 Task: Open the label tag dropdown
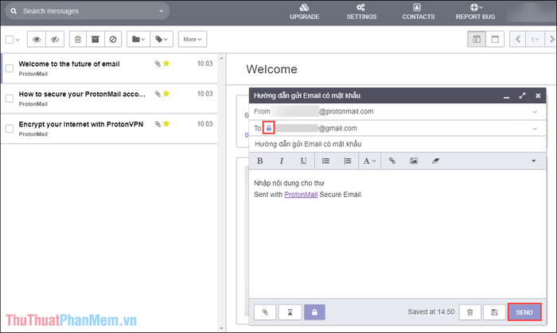tap(162, 40)
